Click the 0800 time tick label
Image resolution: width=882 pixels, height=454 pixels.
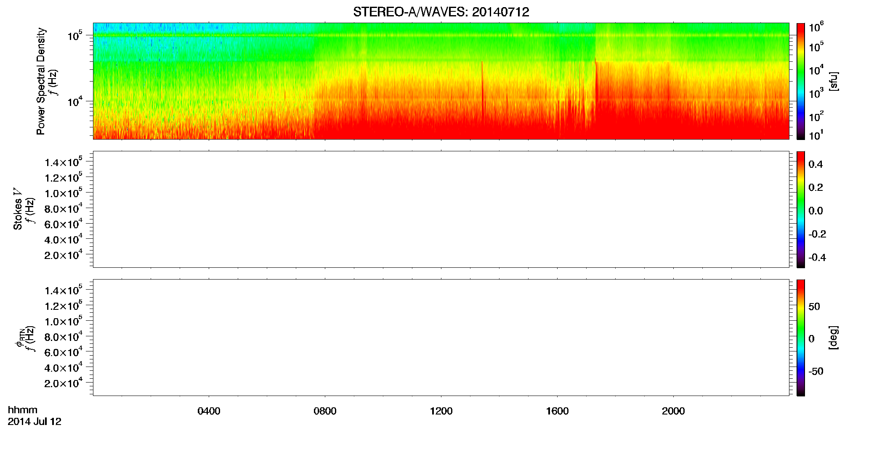[325, 411]
